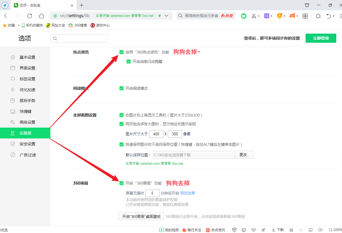
Task: Reload the page with refresh icon
Action: [x=30, y=16]
